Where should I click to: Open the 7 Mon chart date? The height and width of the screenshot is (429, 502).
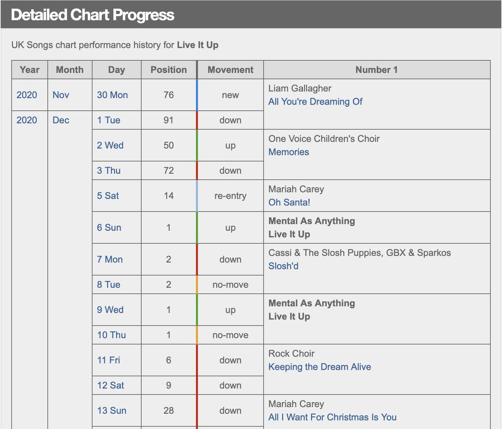click(110, 259)
